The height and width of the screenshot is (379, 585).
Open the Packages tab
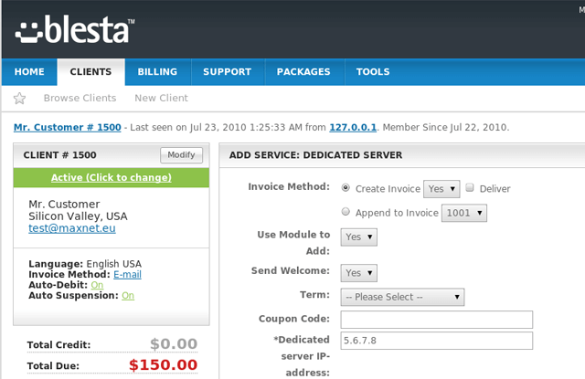297,72
